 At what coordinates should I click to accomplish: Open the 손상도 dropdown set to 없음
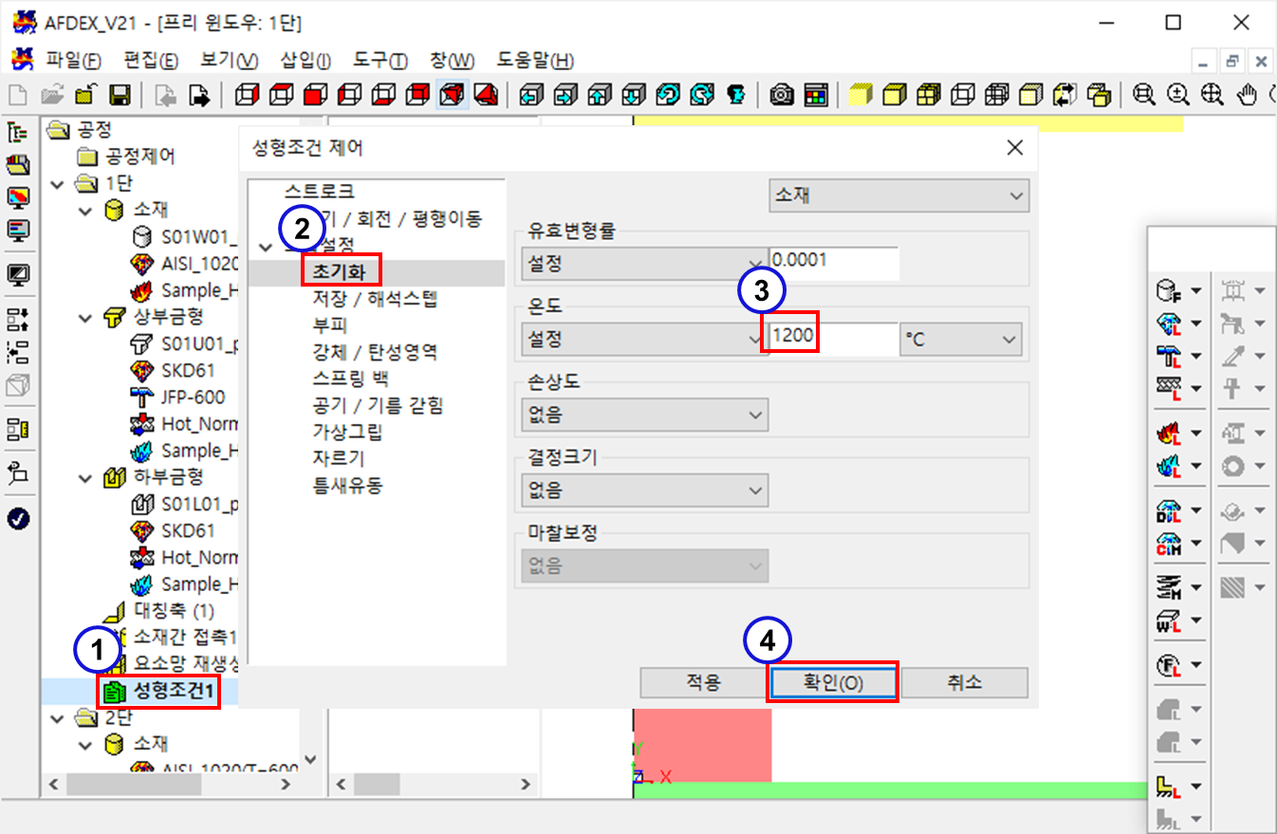coord(644,415)
